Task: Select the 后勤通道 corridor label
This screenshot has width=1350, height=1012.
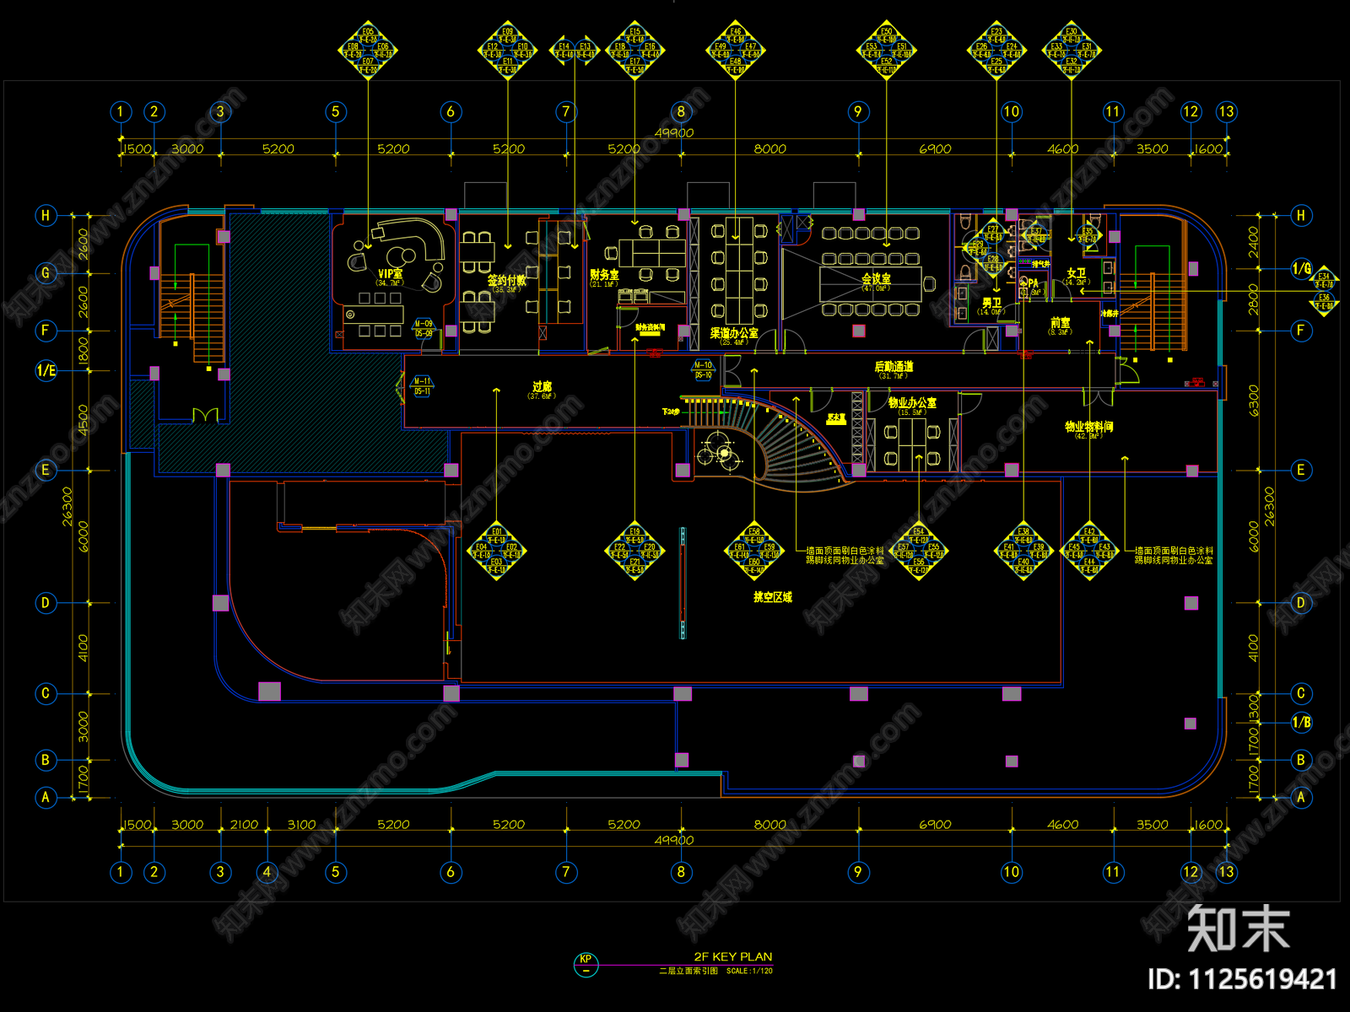Action: 894,367
